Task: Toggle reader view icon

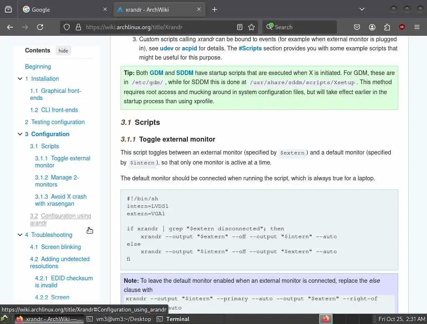Action: click(x=240, y=27)
